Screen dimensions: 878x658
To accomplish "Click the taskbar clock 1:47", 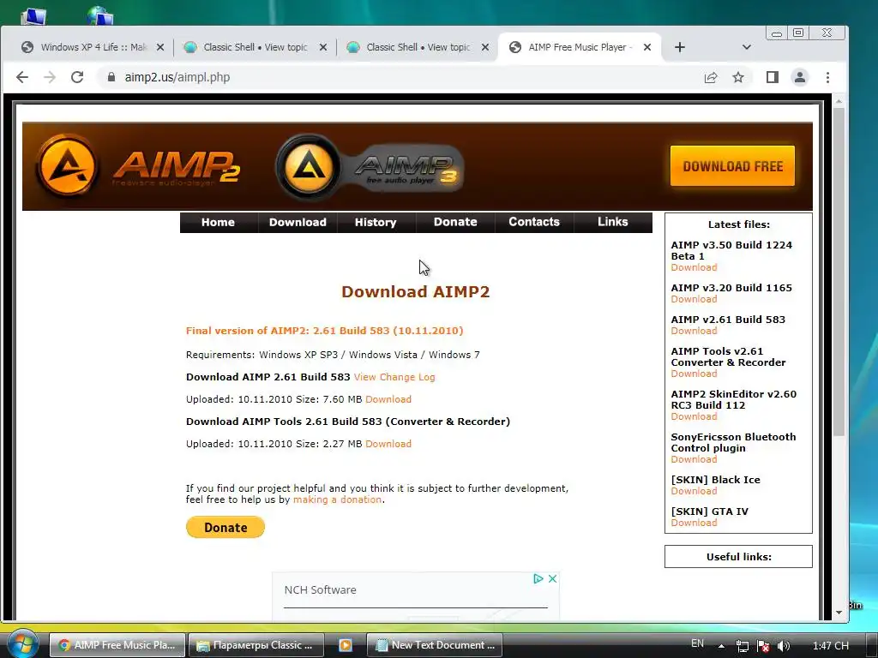I will [830, 646].
